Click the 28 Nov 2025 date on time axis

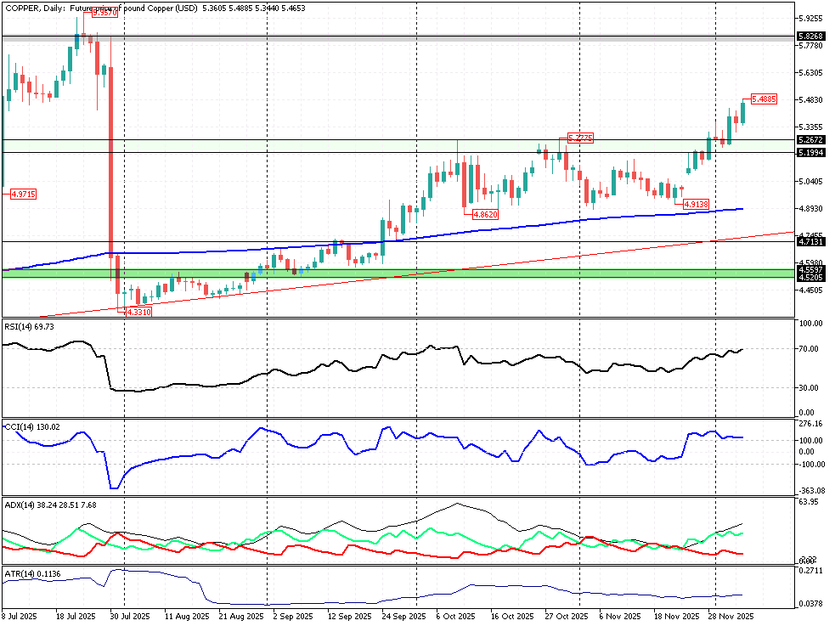[x=731, y=616]
